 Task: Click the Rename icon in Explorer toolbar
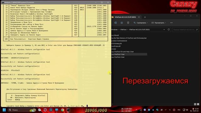click(116, 23)
